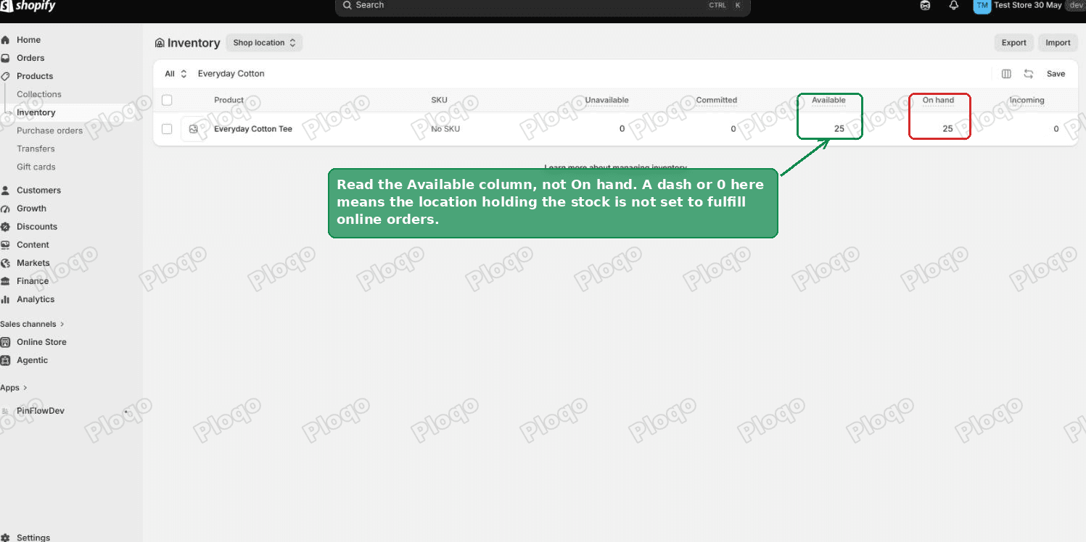Screen dimensions: 1086x542
Task: Expand the Apps section
Action: pyautogui.click(x=14, y=388)
